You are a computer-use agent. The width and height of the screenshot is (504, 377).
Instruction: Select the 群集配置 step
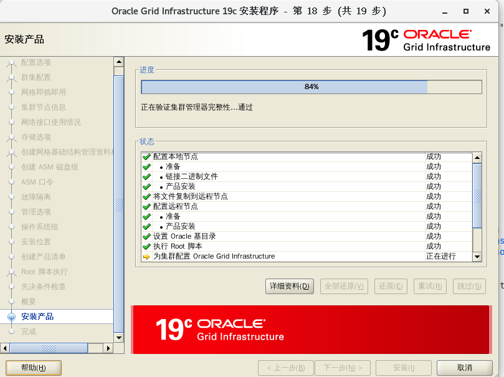point(36,77)
